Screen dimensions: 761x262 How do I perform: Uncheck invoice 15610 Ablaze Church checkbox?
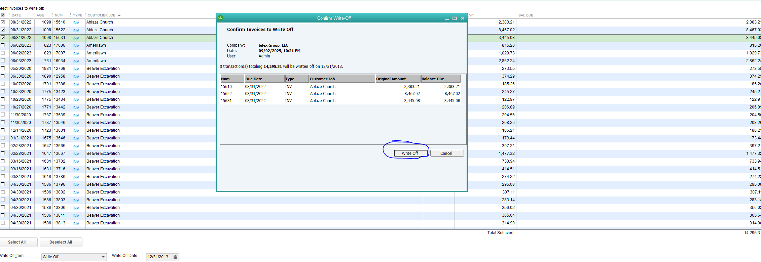[3, 22]
